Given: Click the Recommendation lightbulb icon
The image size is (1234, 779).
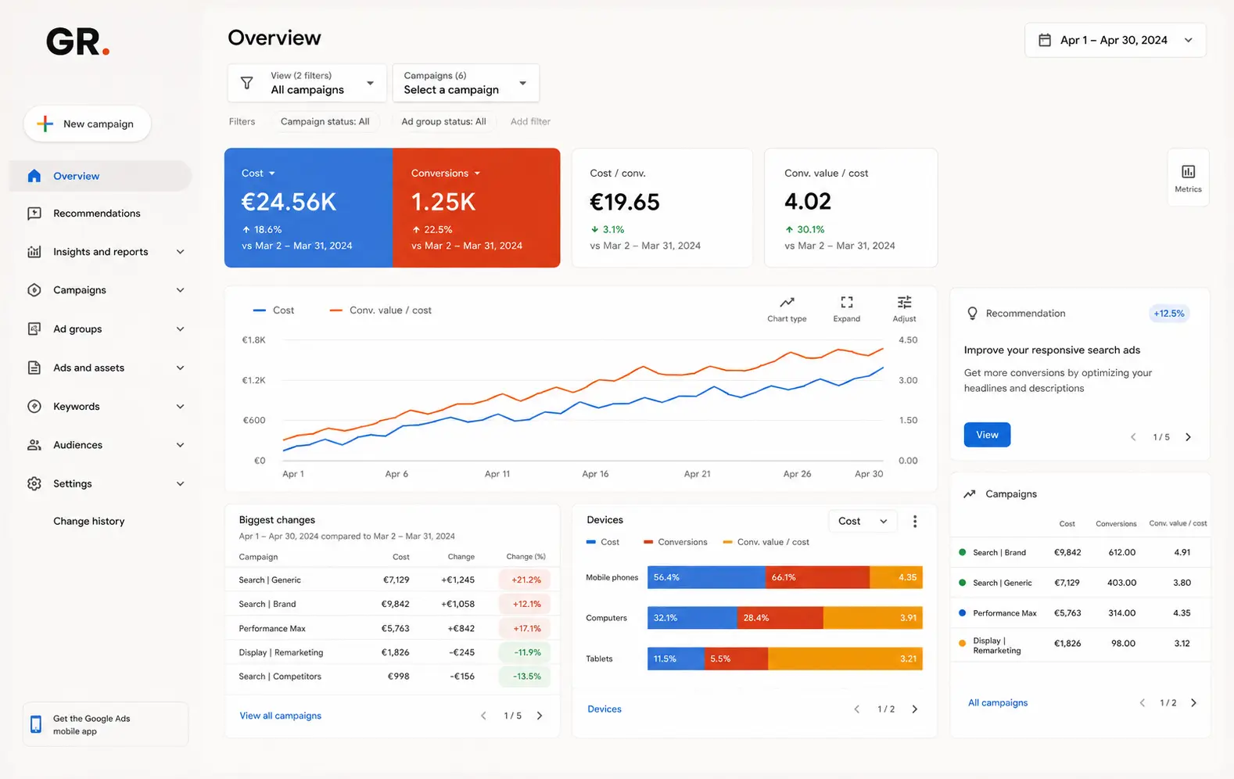Looking at the screenshot, I should pos(972,314).
